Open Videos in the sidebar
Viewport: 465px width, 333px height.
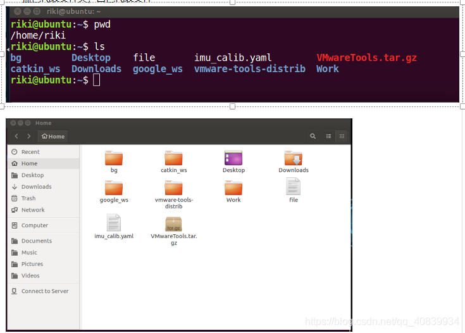[x=44, y=275]
